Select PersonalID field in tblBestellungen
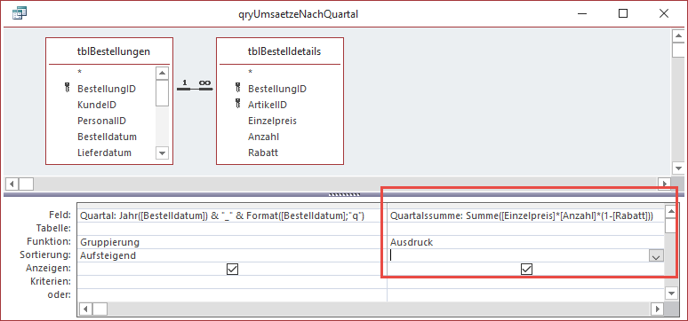This screenshot has height=321, width=688. coord(101,121)
